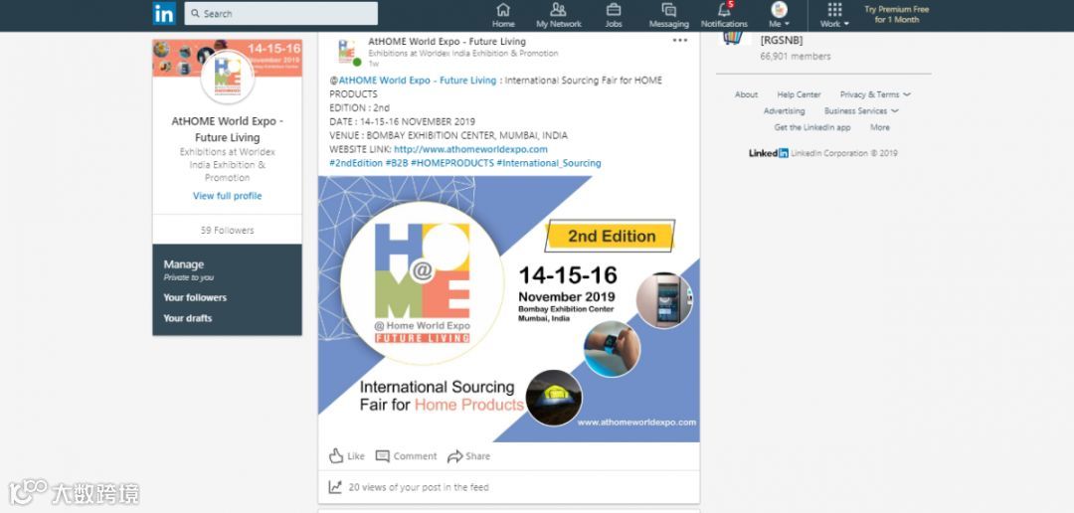1074x513 pixels.
Task: Open the My Network icon
Action: (558, 15)
